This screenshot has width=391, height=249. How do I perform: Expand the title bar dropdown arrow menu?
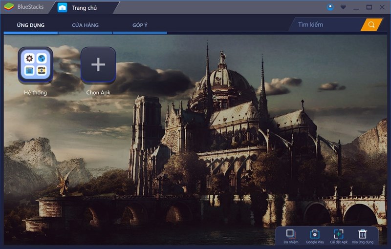[344, 7]
